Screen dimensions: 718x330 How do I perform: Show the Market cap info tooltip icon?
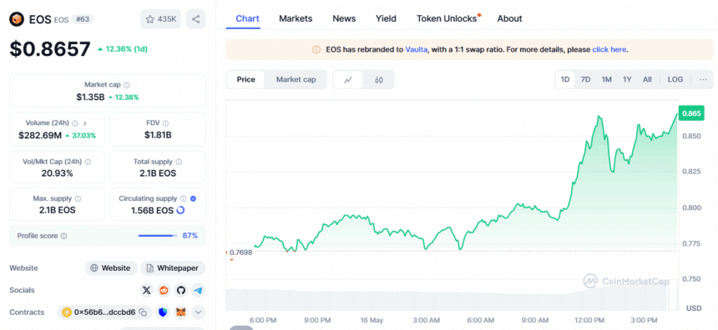click(x=127, y=85)
